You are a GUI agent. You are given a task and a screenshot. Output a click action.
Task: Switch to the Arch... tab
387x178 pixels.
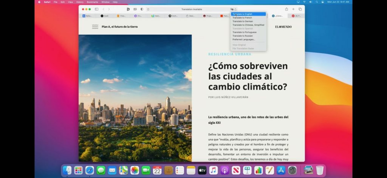[173, 16]
